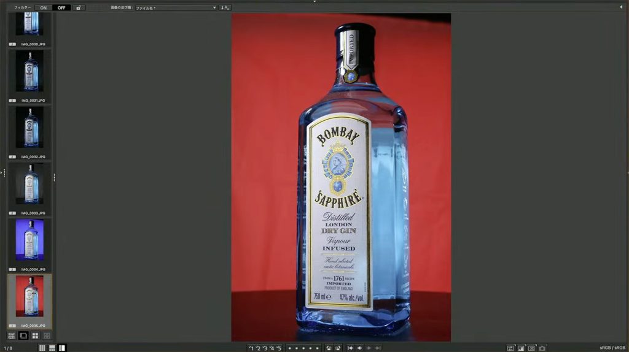629x352 pixels.
Task: Toggle ascending/descending sort order button
Action: click(x=225, y=7)
